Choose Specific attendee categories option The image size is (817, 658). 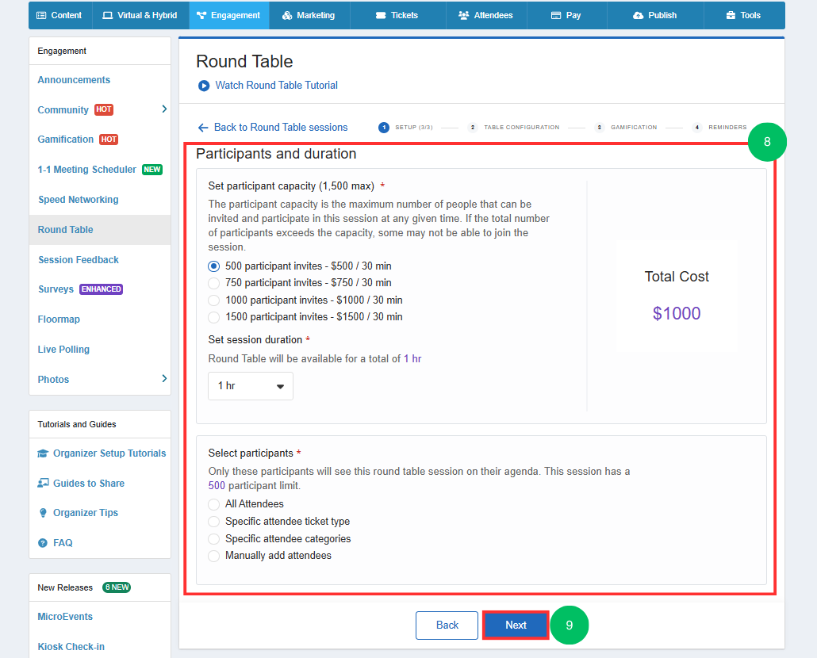click(213, 539)
